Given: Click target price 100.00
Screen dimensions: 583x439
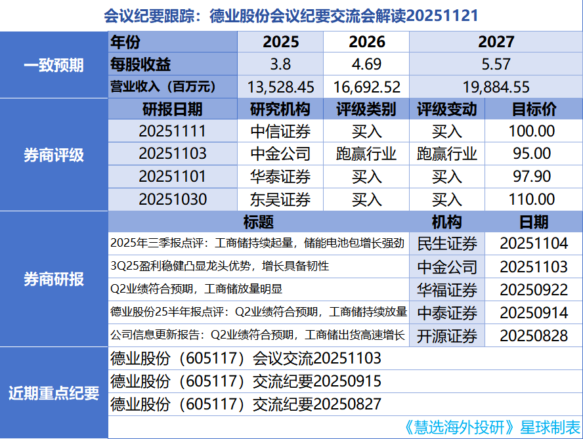Looking at the screenshot, I should [534, 131].
